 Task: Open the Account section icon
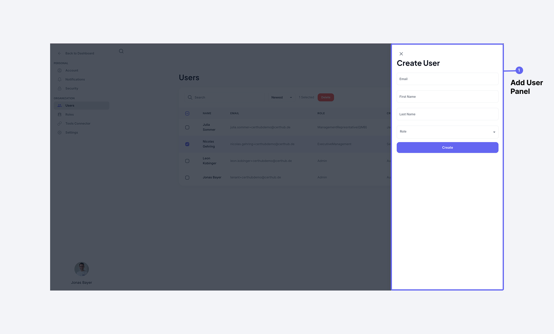59,70
